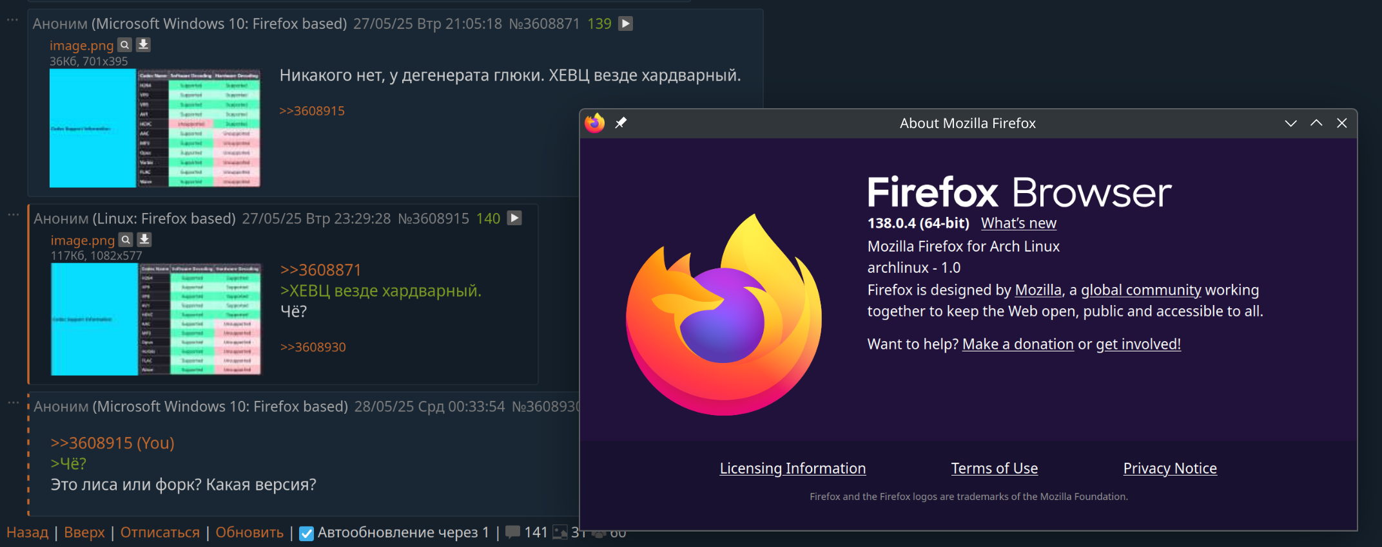Click the green quote >Чё? in post №3608930
The height and width of the screenshot is (547, 1382).
(68, 464)
